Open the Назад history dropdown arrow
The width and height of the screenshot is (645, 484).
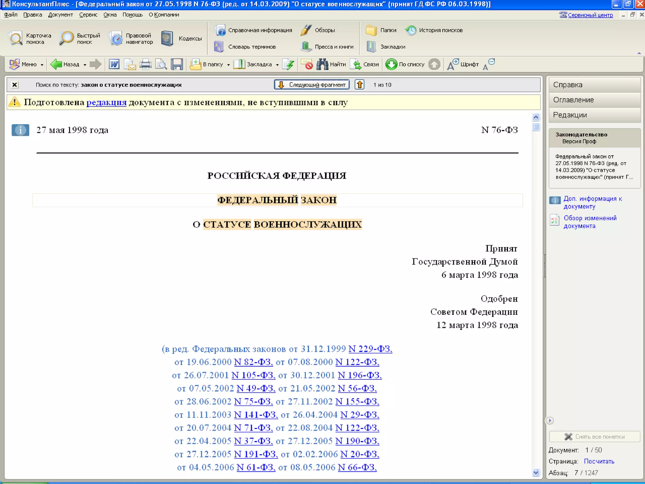[85, 65]
